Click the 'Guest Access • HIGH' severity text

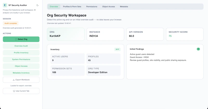click(139, 57)
